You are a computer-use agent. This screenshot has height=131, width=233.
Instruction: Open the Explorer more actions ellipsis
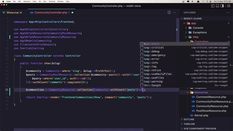[x=228, y=13]
